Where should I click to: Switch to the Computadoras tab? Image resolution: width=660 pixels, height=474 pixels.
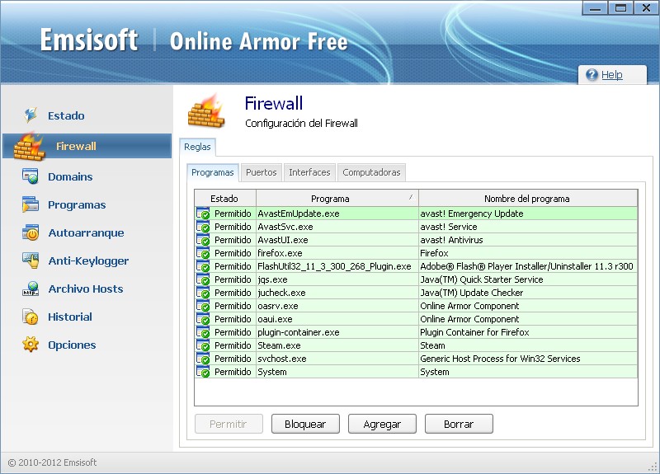[371, 172]
